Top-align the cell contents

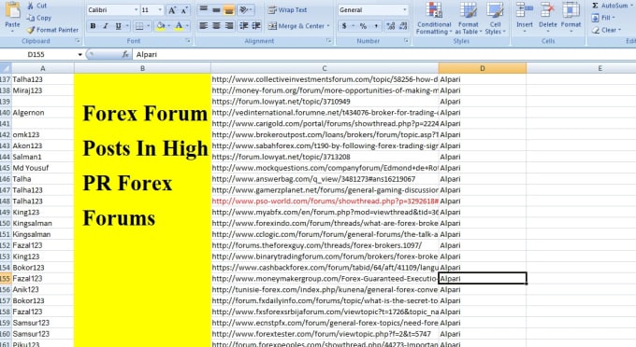pos(204,9)
